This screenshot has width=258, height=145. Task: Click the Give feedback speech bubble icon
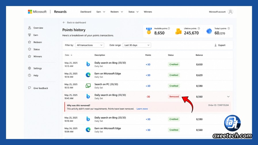coord(29,88)
